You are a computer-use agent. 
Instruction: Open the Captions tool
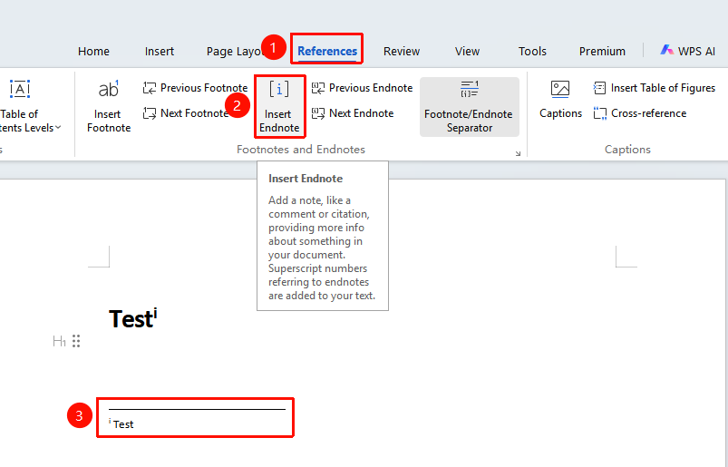pos(560,100)
